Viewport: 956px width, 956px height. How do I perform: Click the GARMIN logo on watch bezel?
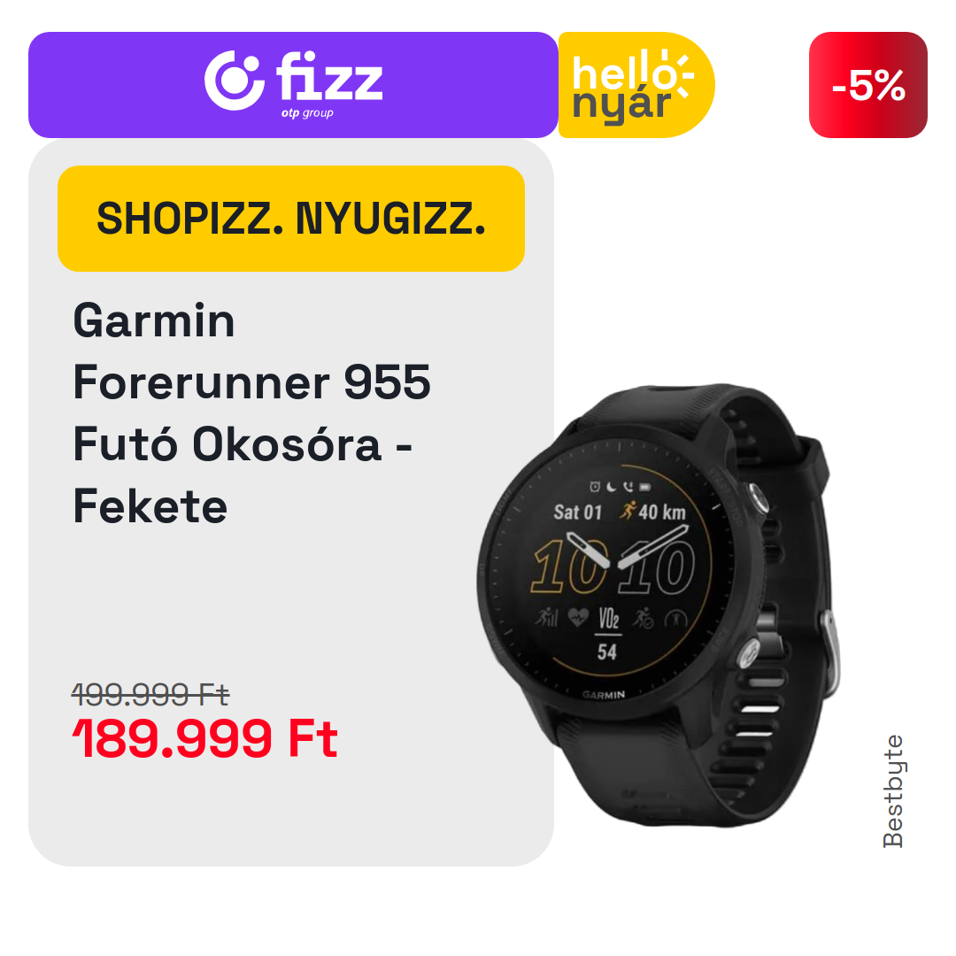604,695
